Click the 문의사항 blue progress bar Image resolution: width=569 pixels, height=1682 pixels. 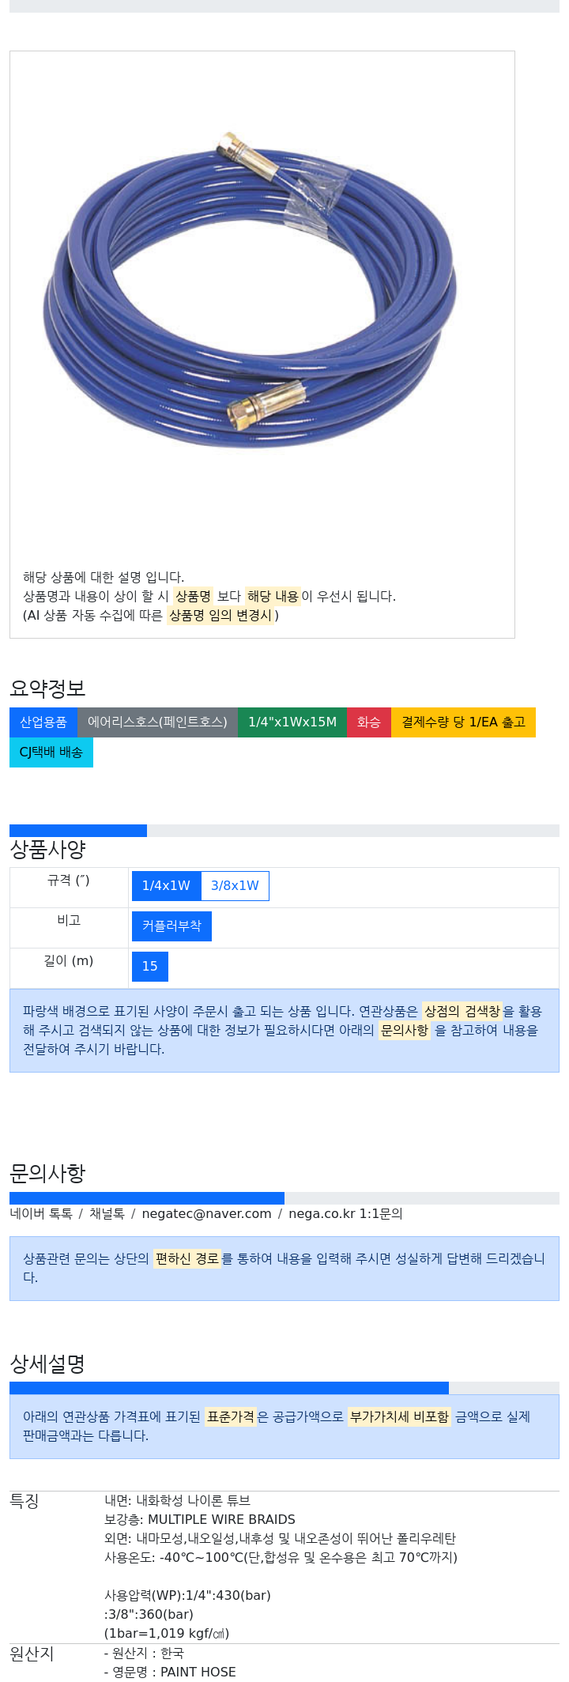(x=147, y=1198)
